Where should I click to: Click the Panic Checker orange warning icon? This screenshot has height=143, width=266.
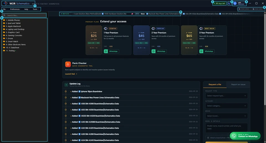point(68,64)
